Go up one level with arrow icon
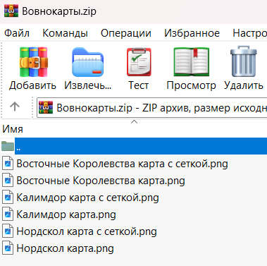 [x=15, y=107]
